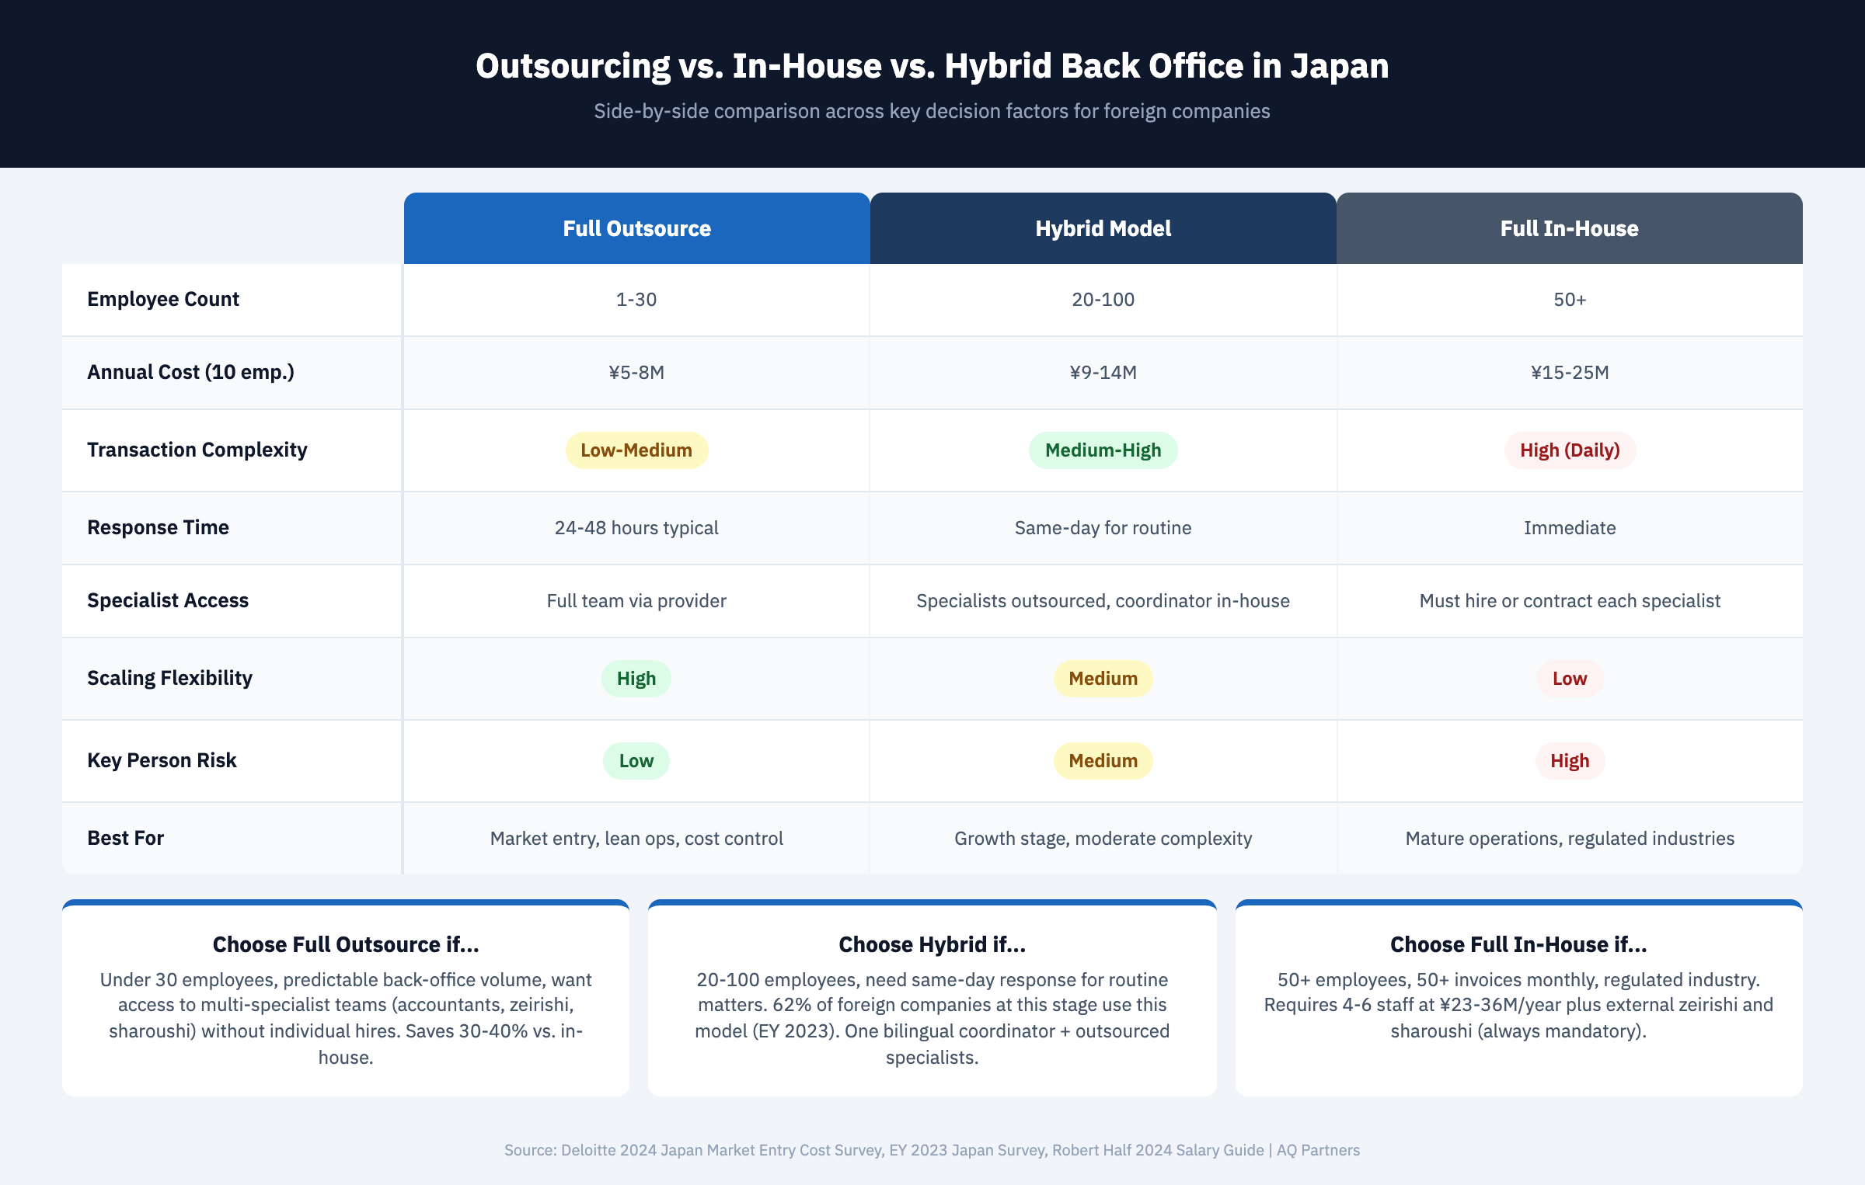Click the Low-Medium complexity badge
The image size is (1865, 1185).
(x=636, y=450)
